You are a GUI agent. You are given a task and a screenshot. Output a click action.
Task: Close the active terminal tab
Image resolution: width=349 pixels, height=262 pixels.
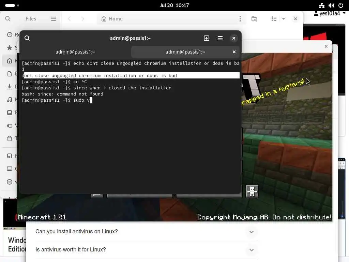click(234, 52)
